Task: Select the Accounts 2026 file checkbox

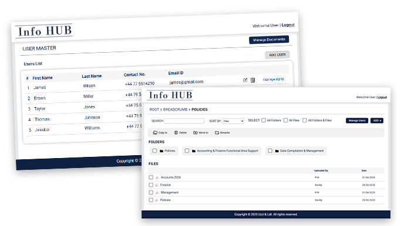Action: 151,177
